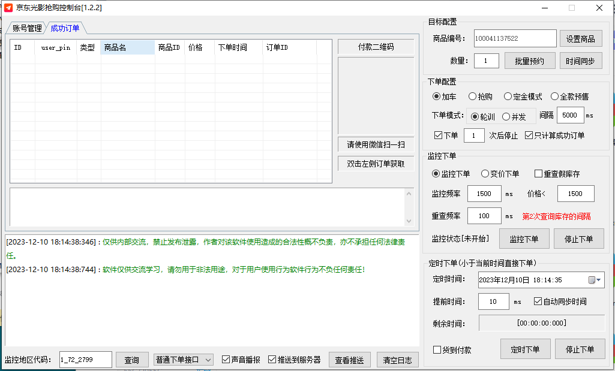Start monitoring with 监控下单 button
Image resolution: width=615 pixels, height=371 pixels.
(524, 239)
